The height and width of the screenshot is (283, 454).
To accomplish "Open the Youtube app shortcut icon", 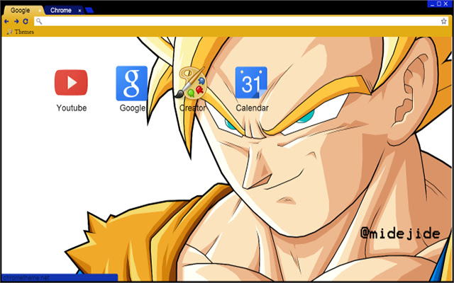I will [x=71, y=82].
